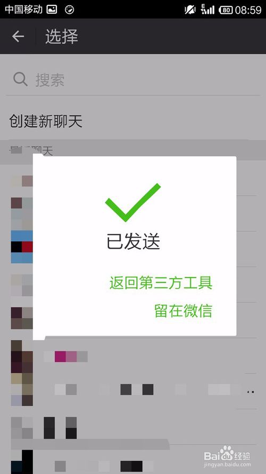Tap the green checkmark icon

[133, 202]
